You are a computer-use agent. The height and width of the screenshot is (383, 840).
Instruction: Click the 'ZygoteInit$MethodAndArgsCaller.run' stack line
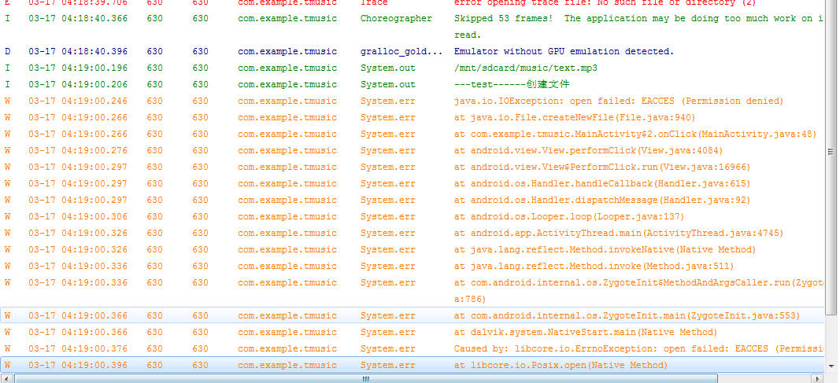click(638, 291)
